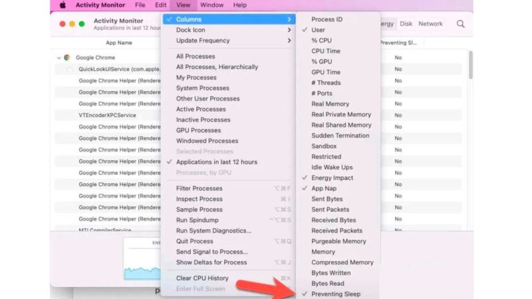532x299 pixels.
Task: Switch to the Disk tab
Action: [406, 24]
